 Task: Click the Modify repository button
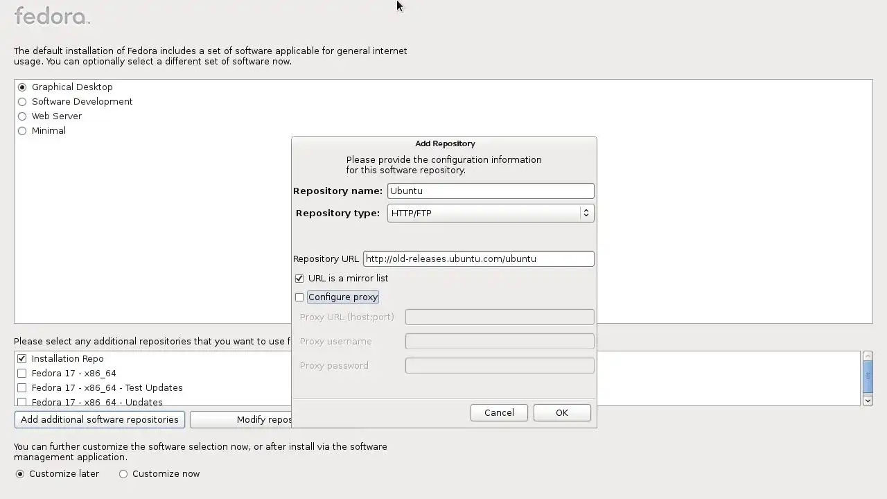click(240, 419)
